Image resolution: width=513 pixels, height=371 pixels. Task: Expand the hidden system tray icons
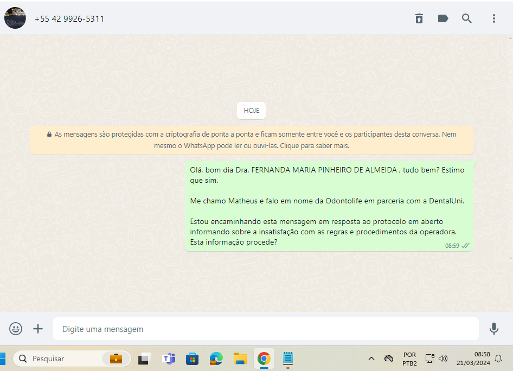[x=371, y=359]
